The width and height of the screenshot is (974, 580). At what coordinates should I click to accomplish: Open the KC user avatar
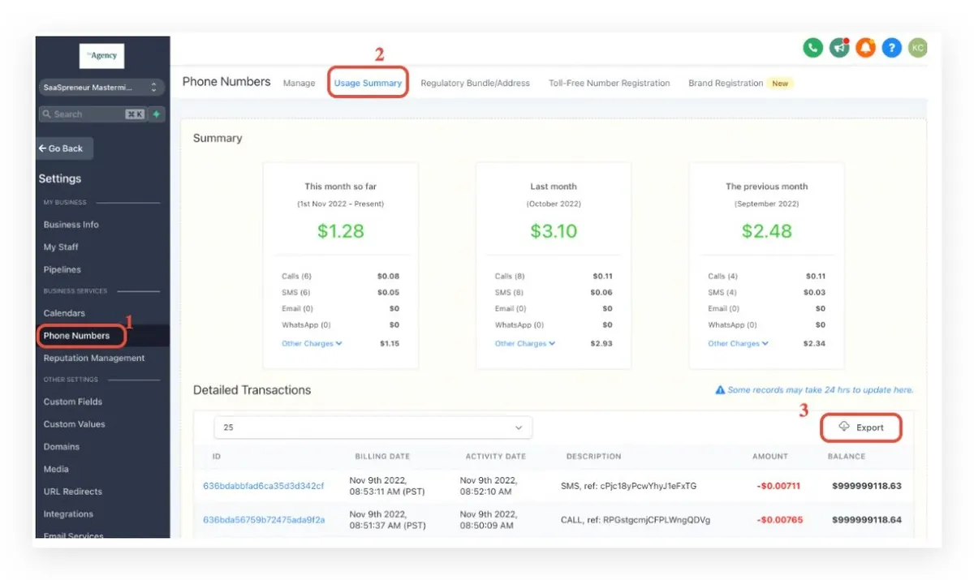(917, 48)
